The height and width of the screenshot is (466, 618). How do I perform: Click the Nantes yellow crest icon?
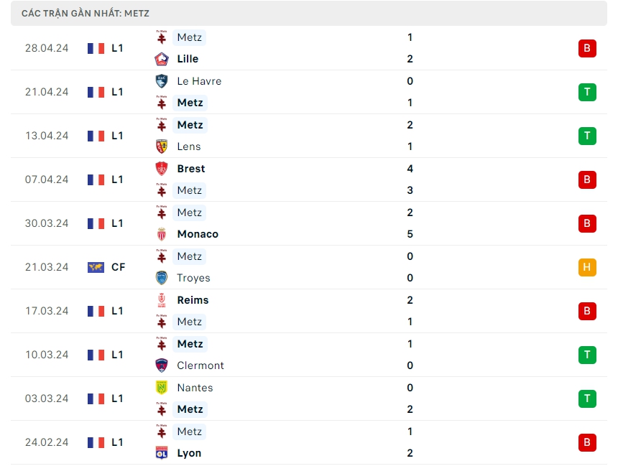tap(162, 388)
